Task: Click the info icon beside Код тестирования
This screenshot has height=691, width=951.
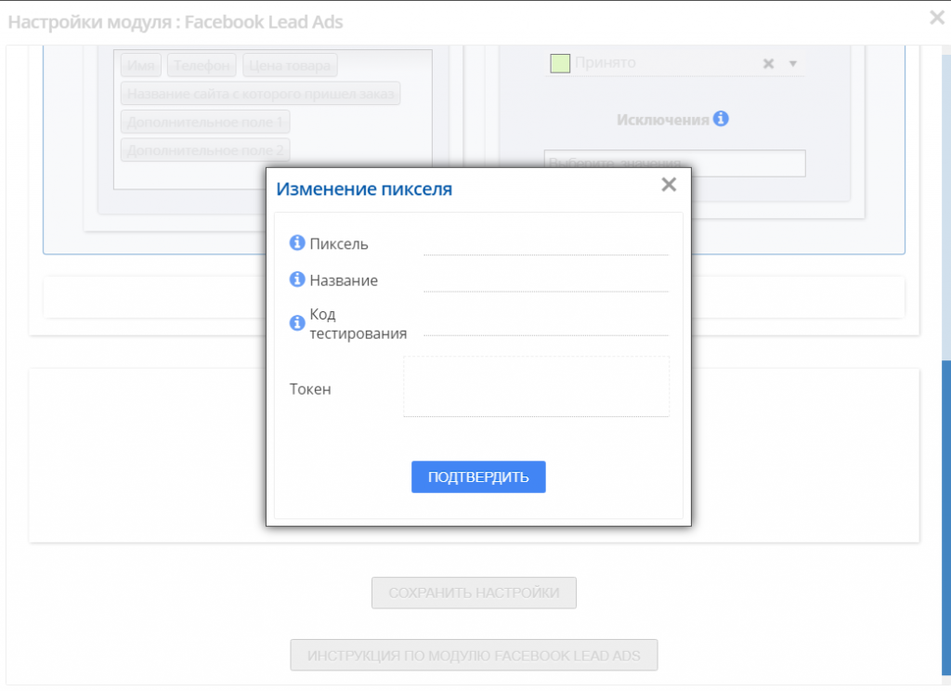Action: click(296, 323)
